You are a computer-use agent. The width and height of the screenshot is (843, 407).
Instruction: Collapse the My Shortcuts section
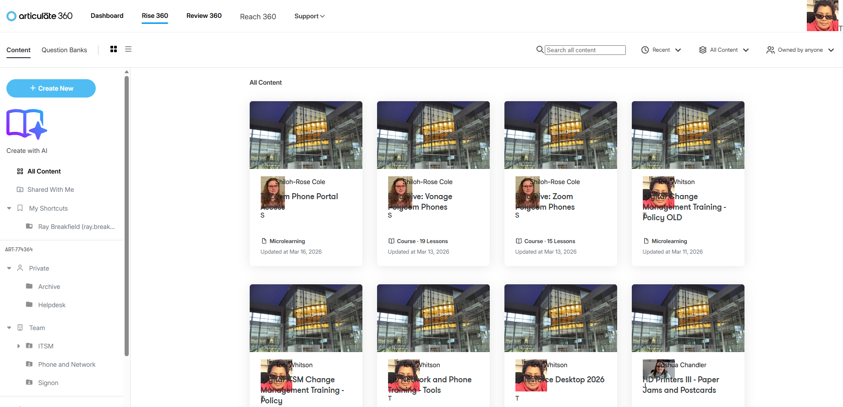point(9,208)
